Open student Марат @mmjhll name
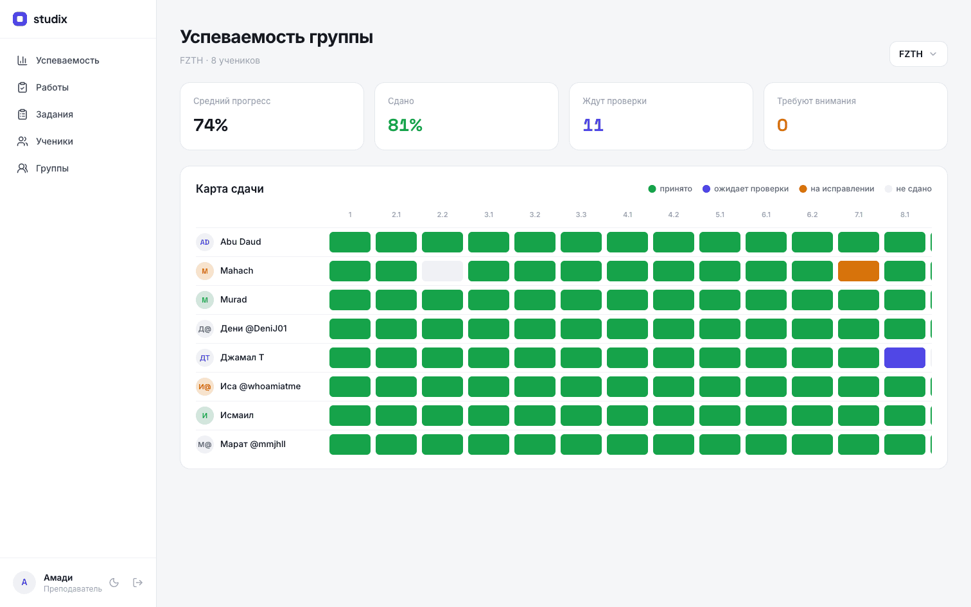 coord(253,444)
